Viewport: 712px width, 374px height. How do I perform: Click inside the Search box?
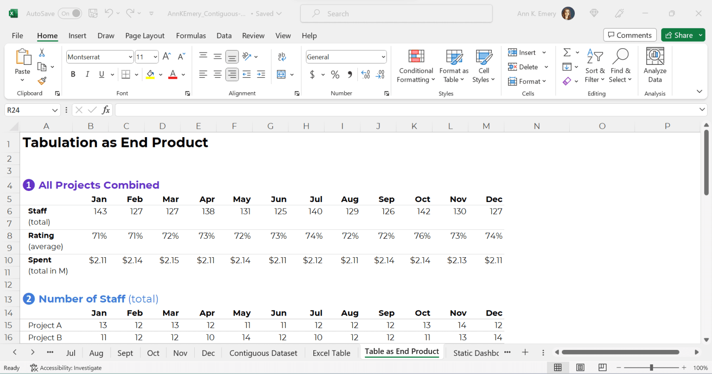tap(396, 13)
